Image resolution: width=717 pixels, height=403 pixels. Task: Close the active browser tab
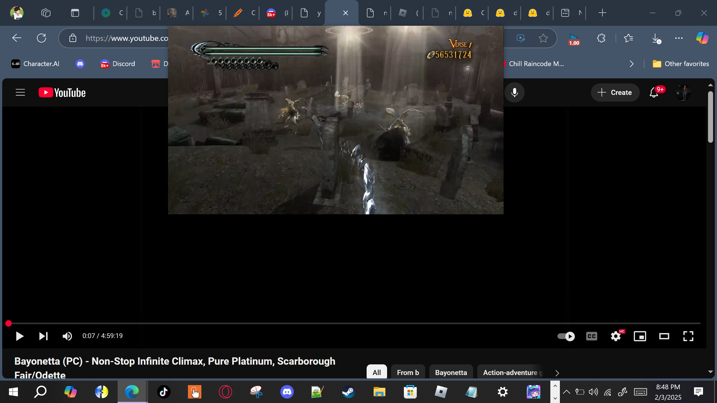[x=346, y=13]
